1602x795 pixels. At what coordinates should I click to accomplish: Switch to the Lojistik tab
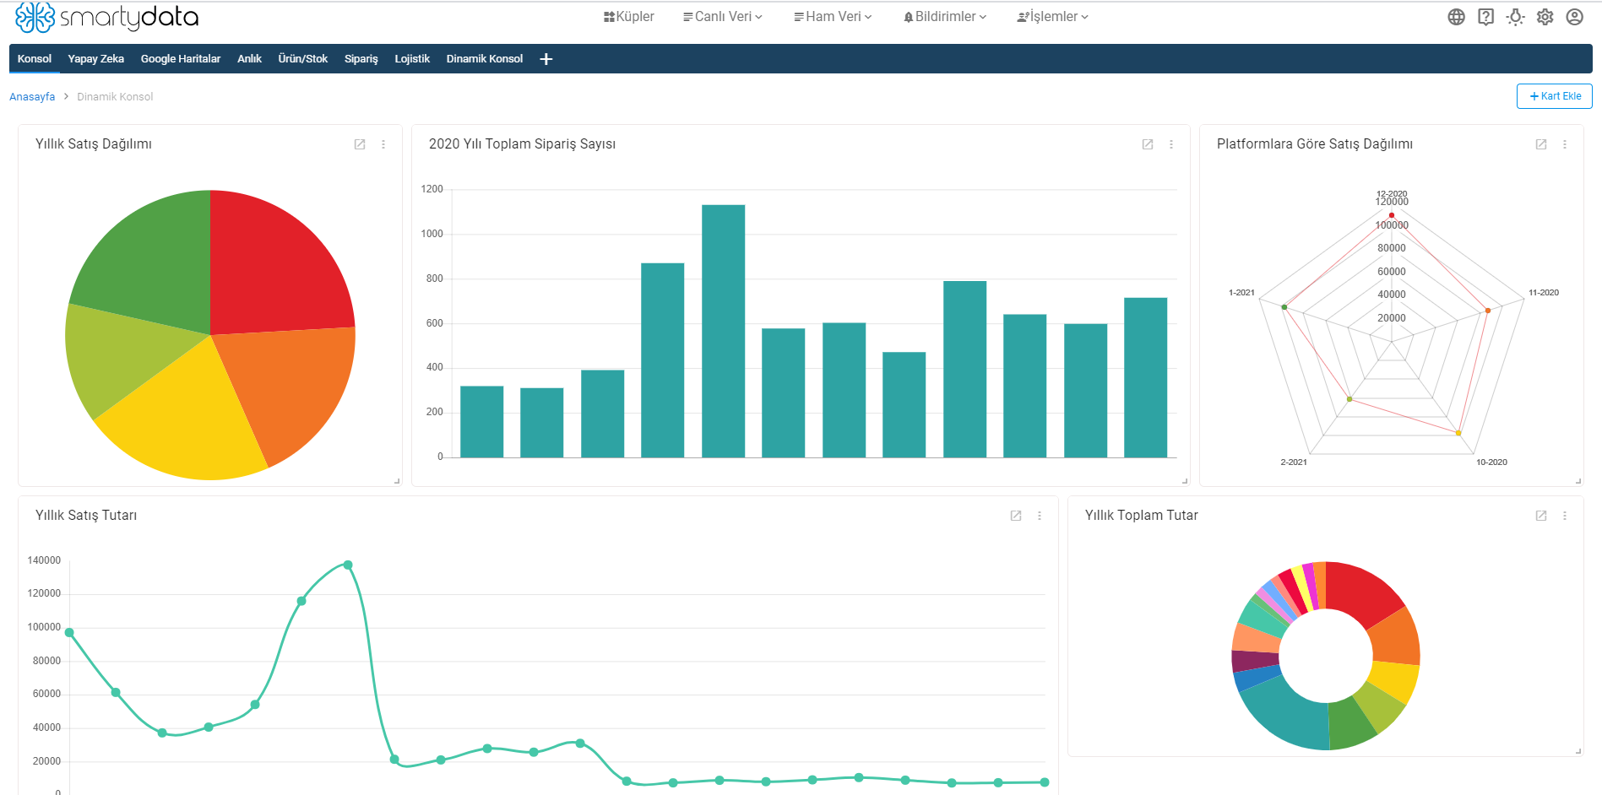412,59
